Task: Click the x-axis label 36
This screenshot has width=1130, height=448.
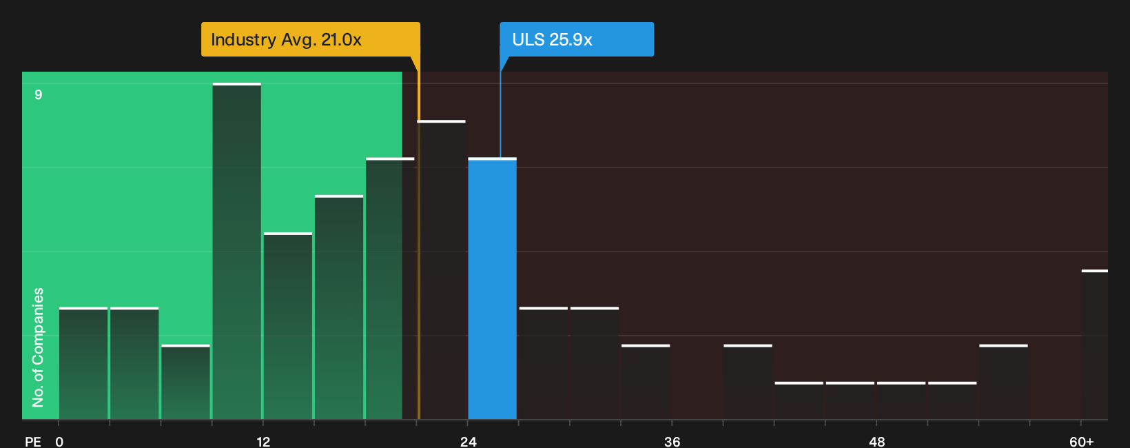Action: pyautogui.click(x=672, y=441)
